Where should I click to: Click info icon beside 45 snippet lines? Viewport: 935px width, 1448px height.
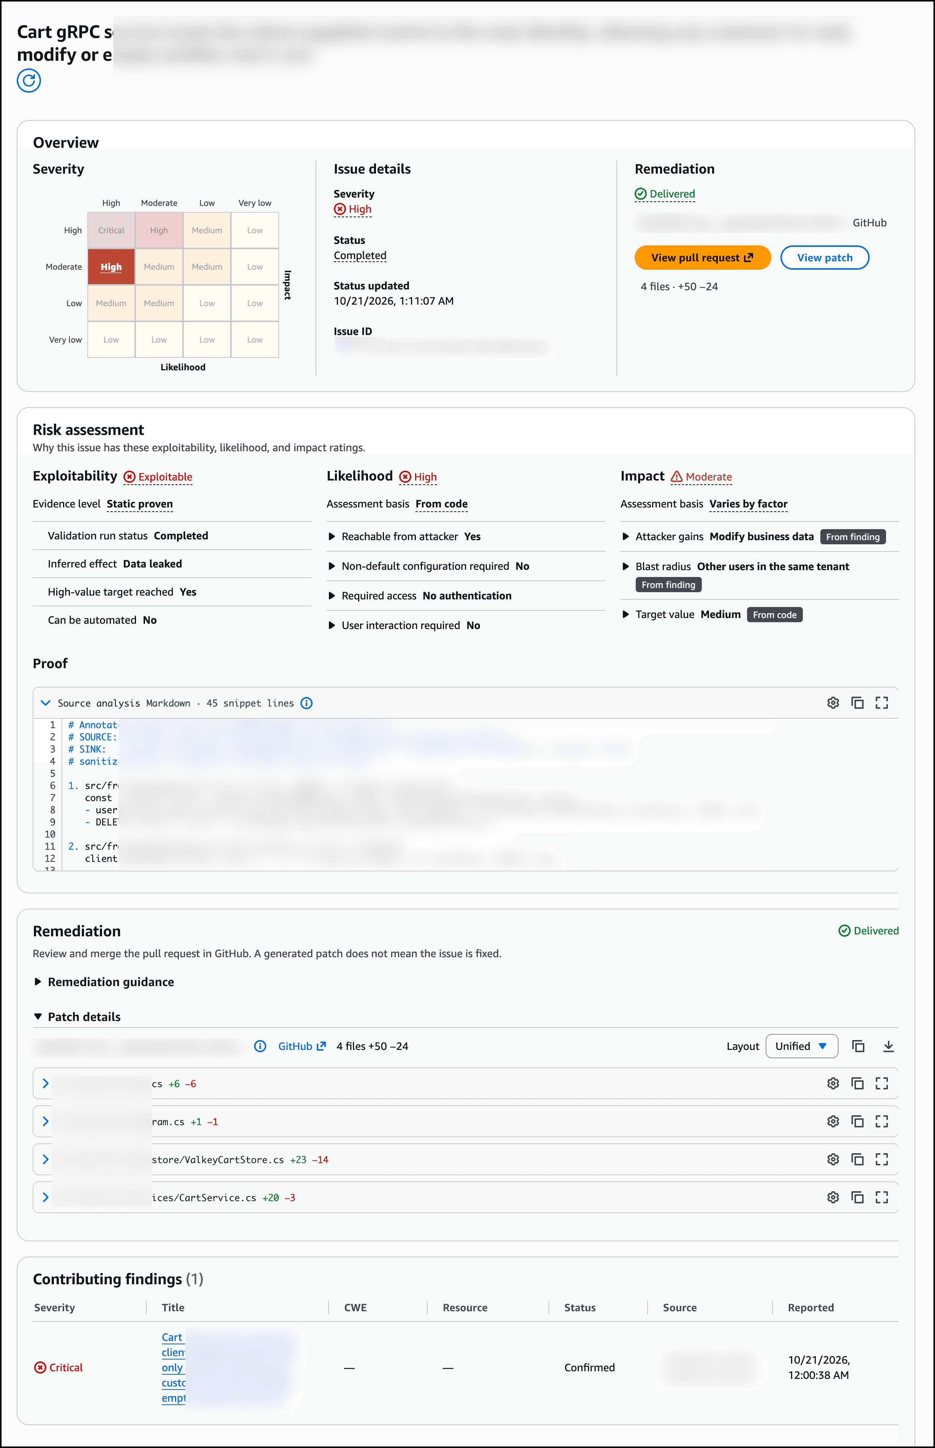coord(306,703)
